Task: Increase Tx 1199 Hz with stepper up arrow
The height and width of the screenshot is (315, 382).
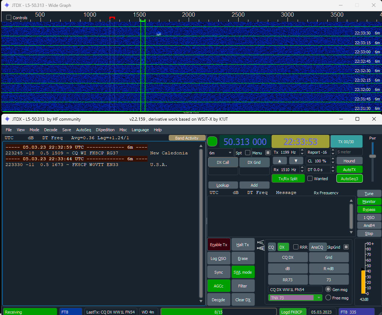Action: click(302, 150)
